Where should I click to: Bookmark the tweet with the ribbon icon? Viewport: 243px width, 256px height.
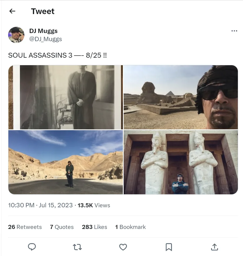169,247
